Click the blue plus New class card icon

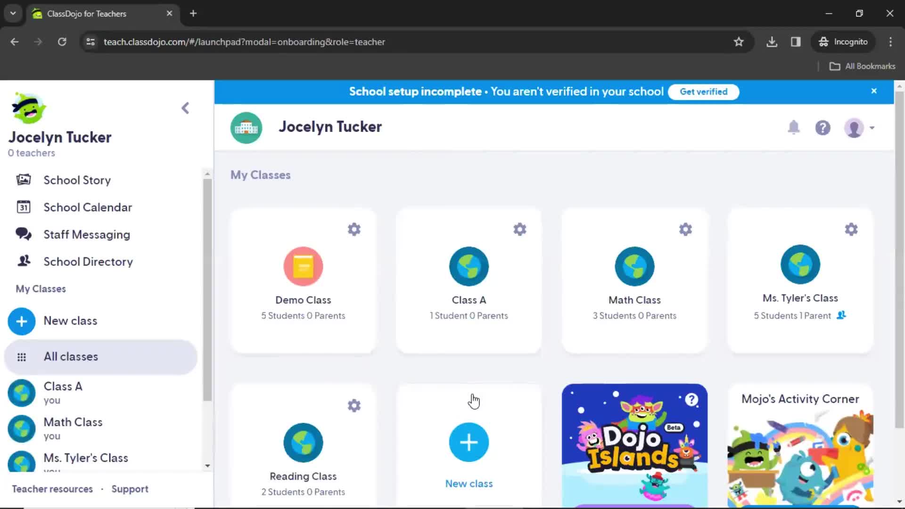pos(469,443)
